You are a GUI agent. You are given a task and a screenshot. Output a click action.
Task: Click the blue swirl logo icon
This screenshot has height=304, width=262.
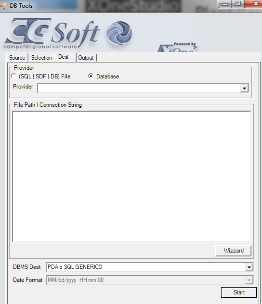[x=119, y=33]
